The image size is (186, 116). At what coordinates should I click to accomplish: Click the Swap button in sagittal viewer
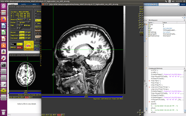click(142, 9)
